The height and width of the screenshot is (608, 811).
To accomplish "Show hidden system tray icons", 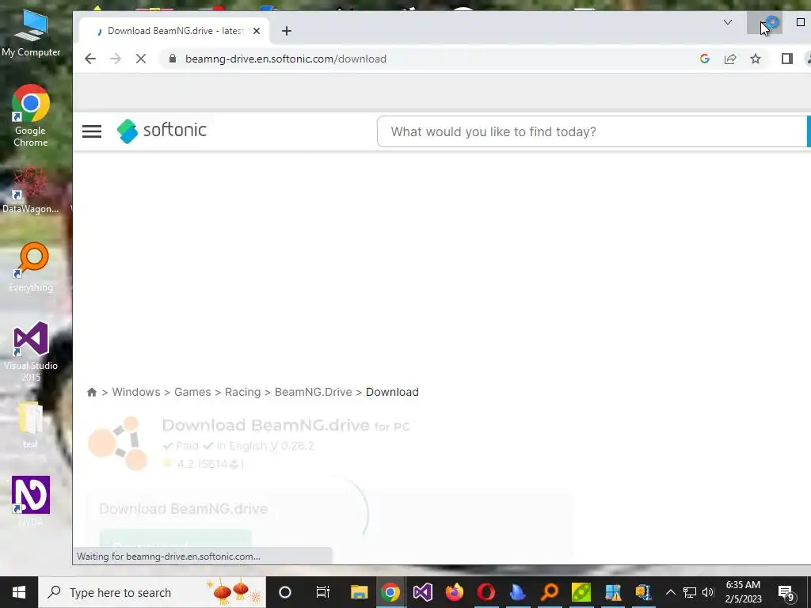I will point(670,592).
